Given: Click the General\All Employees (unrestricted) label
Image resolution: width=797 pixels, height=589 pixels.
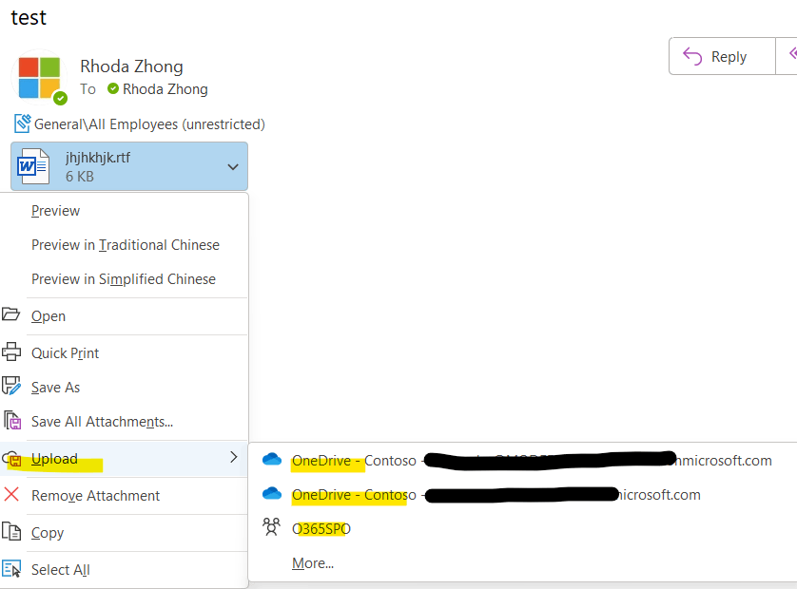Looking at the screenshot, I should (149, 124).
